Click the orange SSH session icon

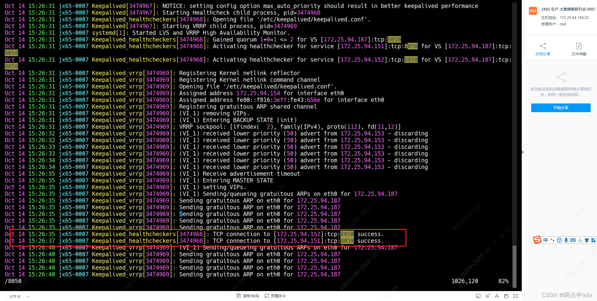(x=533, y=11)
